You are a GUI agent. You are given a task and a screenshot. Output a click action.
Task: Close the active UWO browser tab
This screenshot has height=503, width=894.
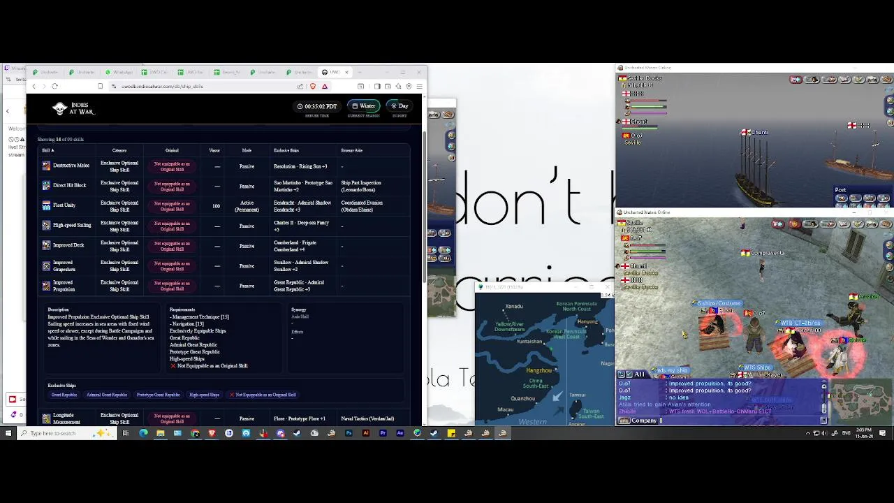click(x=346, y=72)
